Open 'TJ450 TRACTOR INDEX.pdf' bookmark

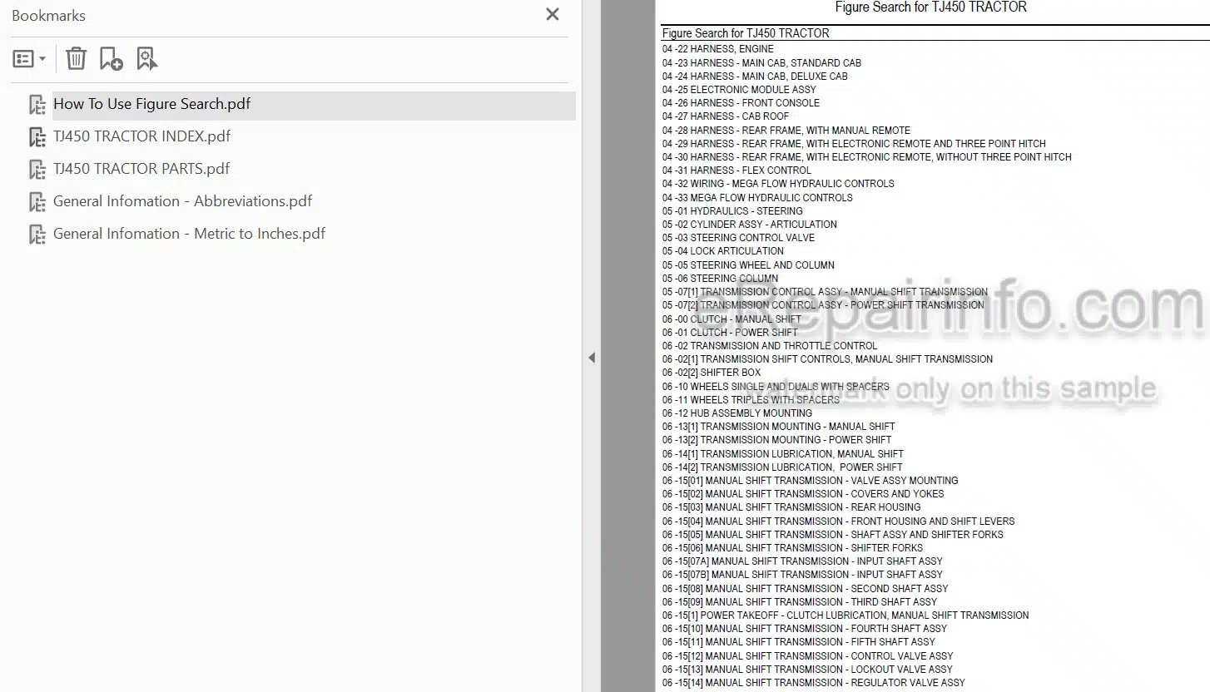141,136
